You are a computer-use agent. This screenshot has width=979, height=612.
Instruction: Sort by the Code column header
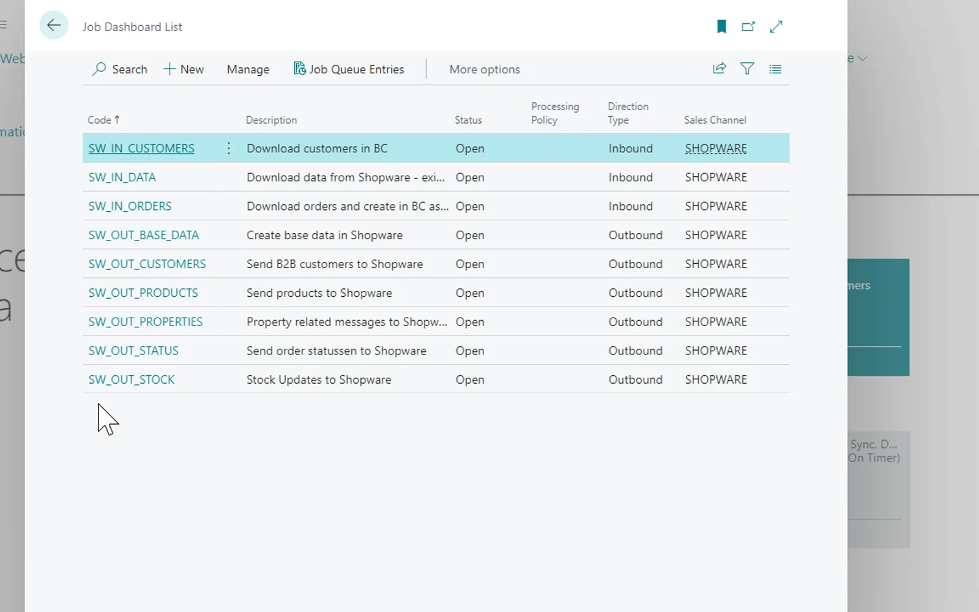[x=103, y=120]
